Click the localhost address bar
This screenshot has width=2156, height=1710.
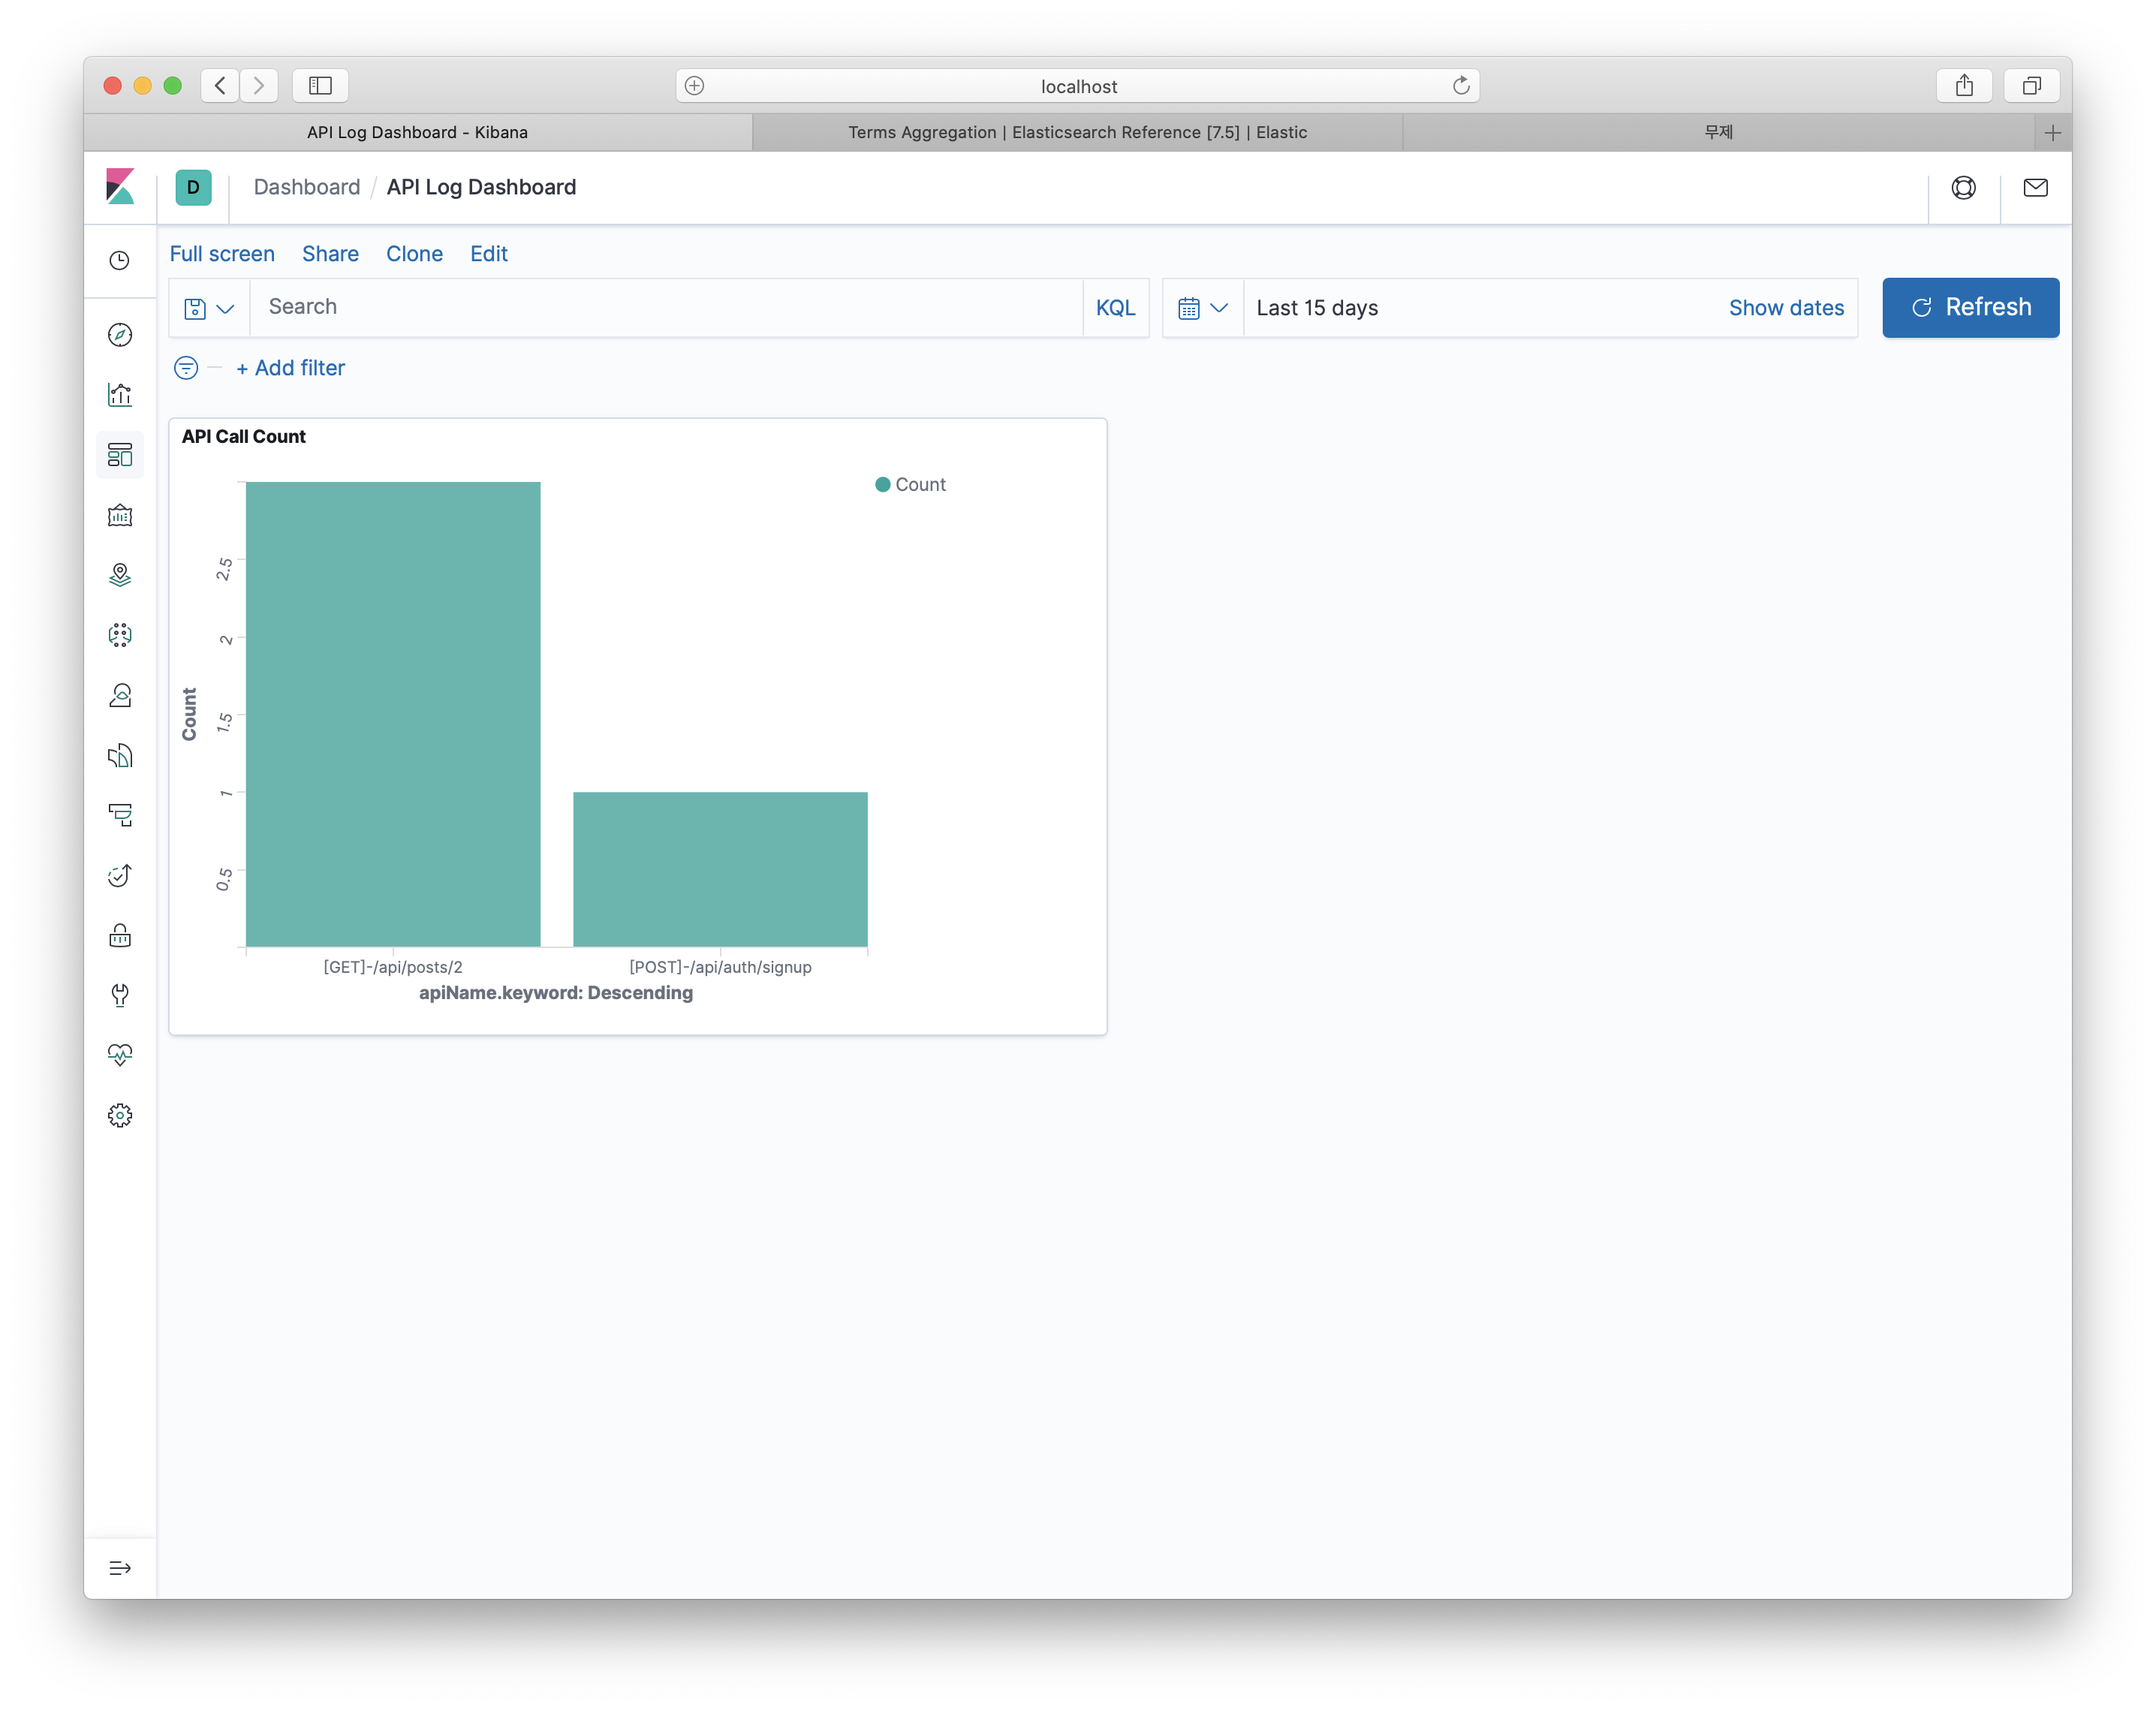point(1078,86)
